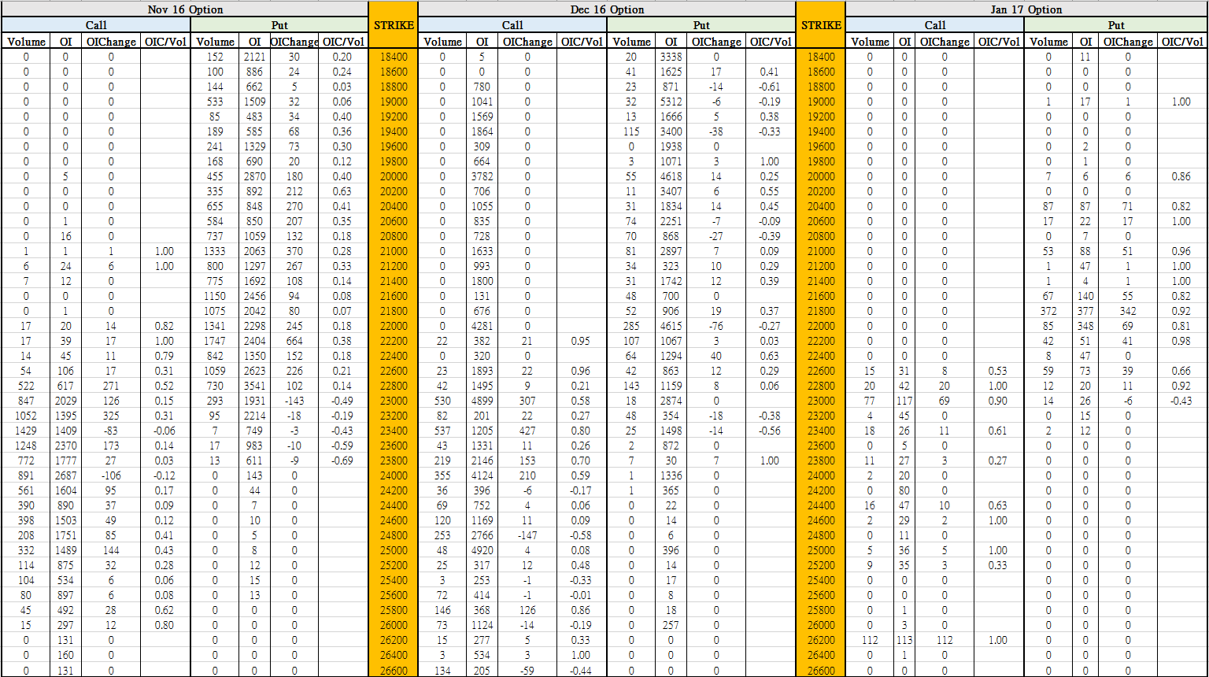Click the STRIKE header left of Jan 17
1209x677 pixels.
click(x=820, y=25)
